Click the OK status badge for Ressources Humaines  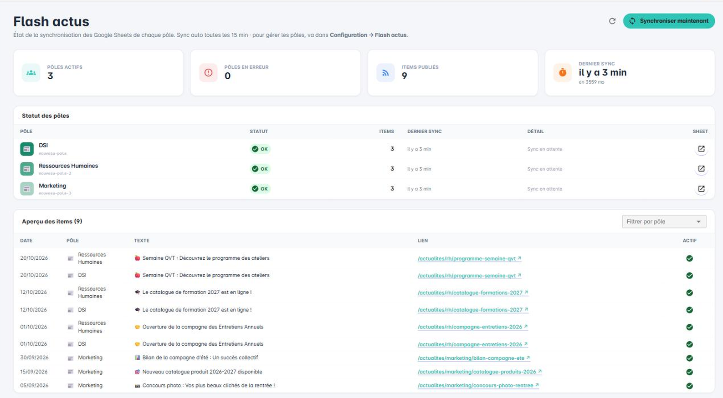[x=260, y=169]
